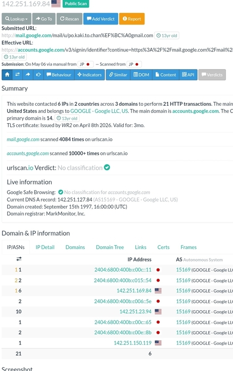Viewport: 233px width, 371px height.
Task: Open the Content tab
Action: [166, 75]
